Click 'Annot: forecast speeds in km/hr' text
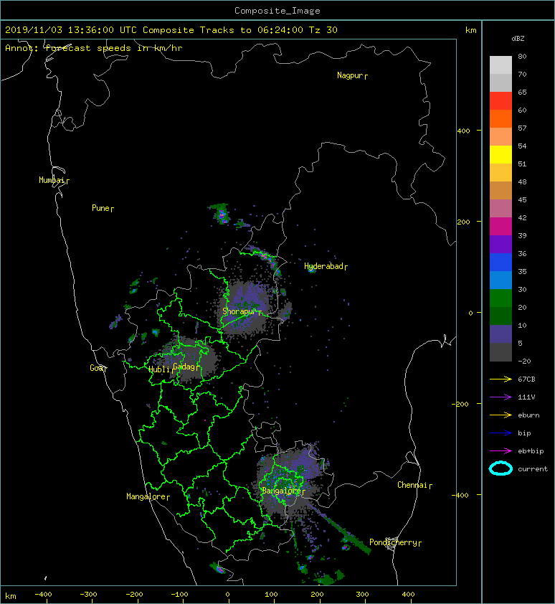This screenshot has width=555, height=604. point(94,48)
